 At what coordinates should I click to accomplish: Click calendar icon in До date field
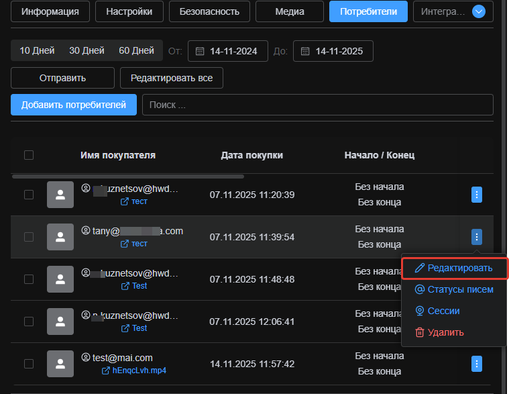tap(305, 51)
